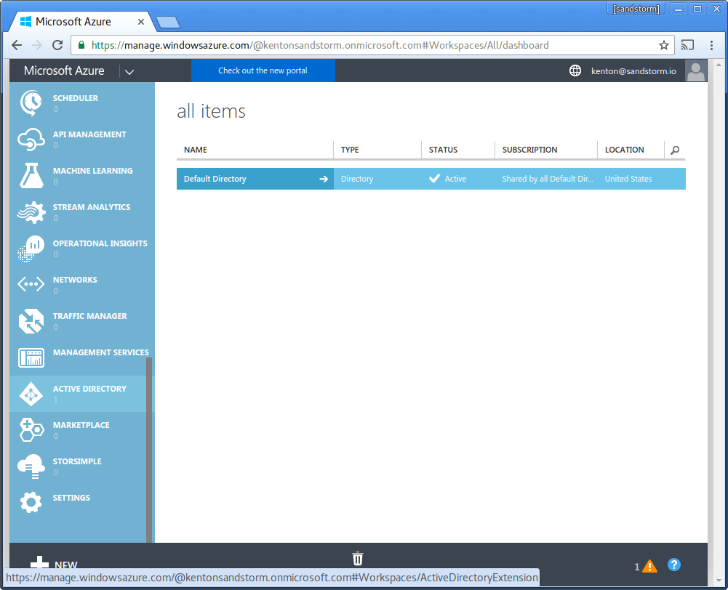
Task: Open the Marketplace hexagon icon
Action: (x=31, y=430)
